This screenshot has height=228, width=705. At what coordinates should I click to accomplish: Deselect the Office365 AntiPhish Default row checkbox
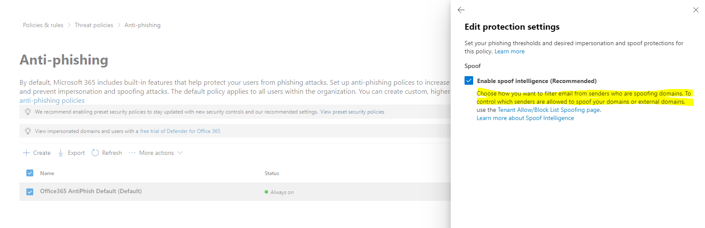30,192
